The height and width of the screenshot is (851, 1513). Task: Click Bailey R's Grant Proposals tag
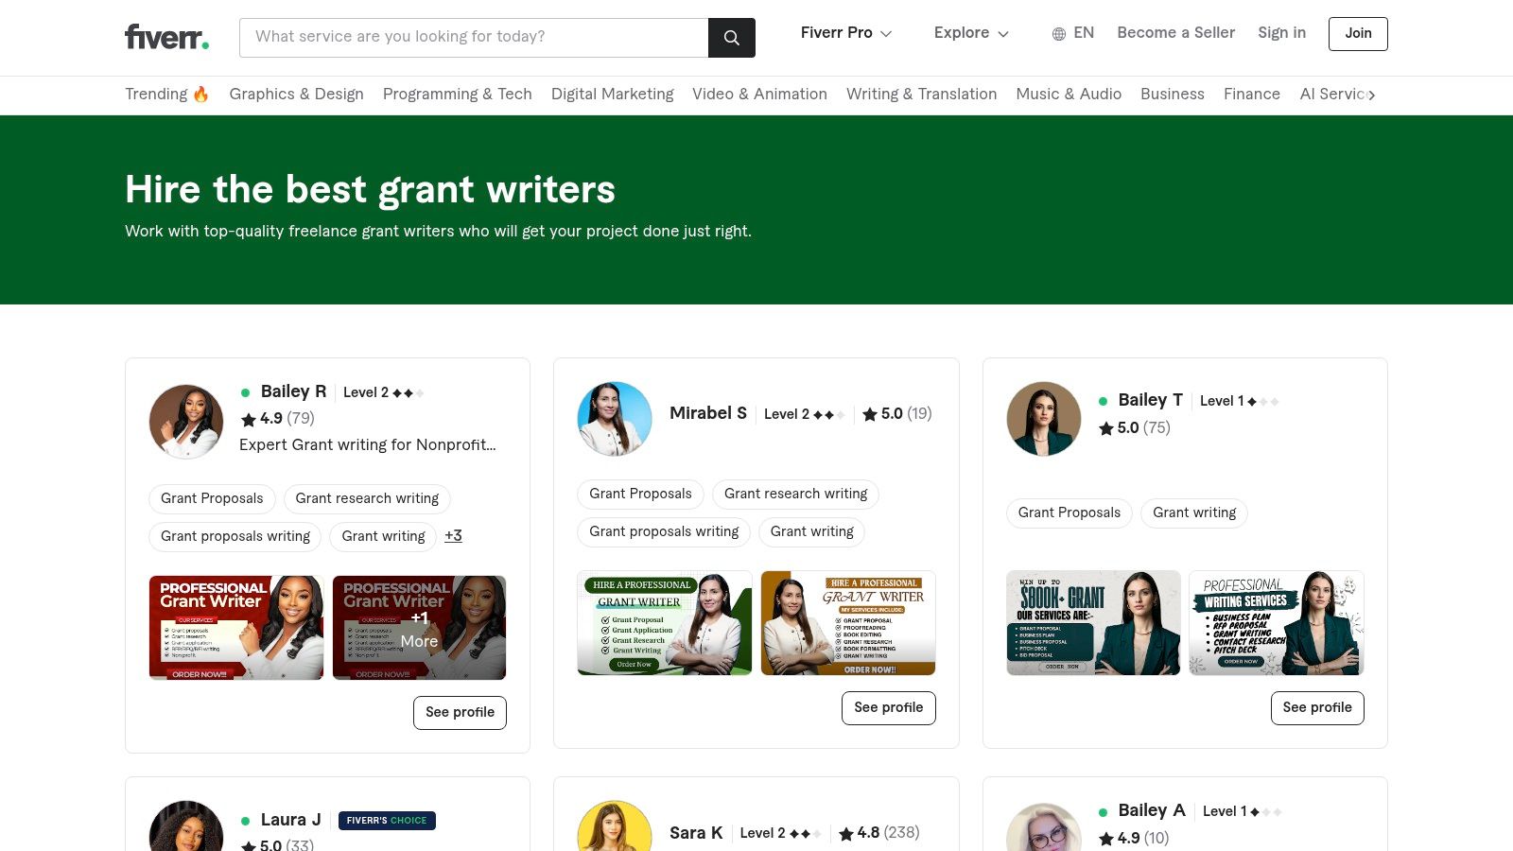(212, 498)
